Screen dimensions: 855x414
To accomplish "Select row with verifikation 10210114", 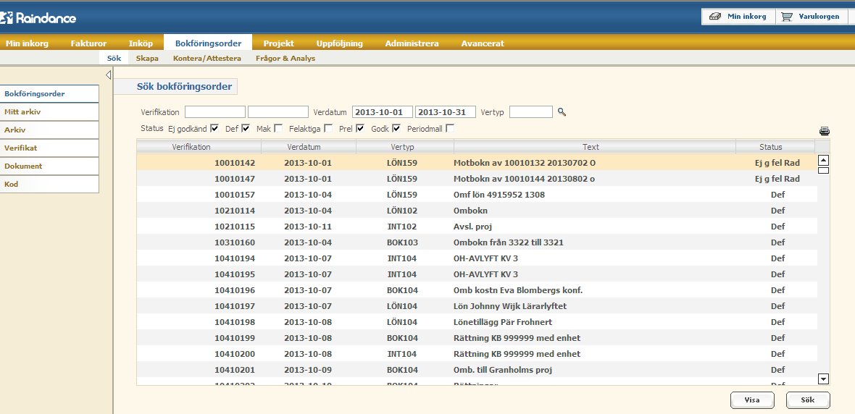I will [x=477, y=211].
